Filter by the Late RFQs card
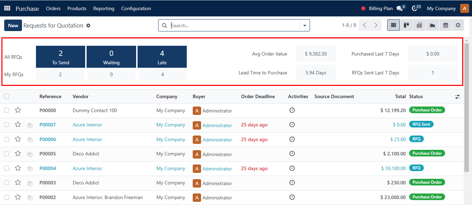Image resolution: width=472 pixels, height=205 pixels. pos(162,57)
